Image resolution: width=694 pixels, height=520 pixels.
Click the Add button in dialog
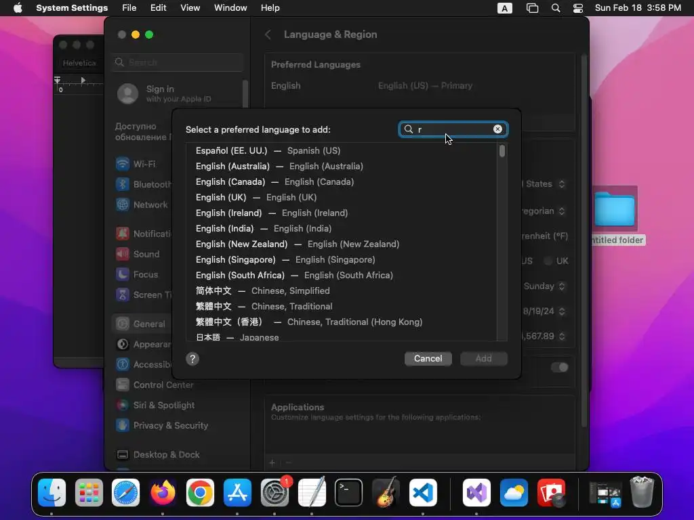484,359
